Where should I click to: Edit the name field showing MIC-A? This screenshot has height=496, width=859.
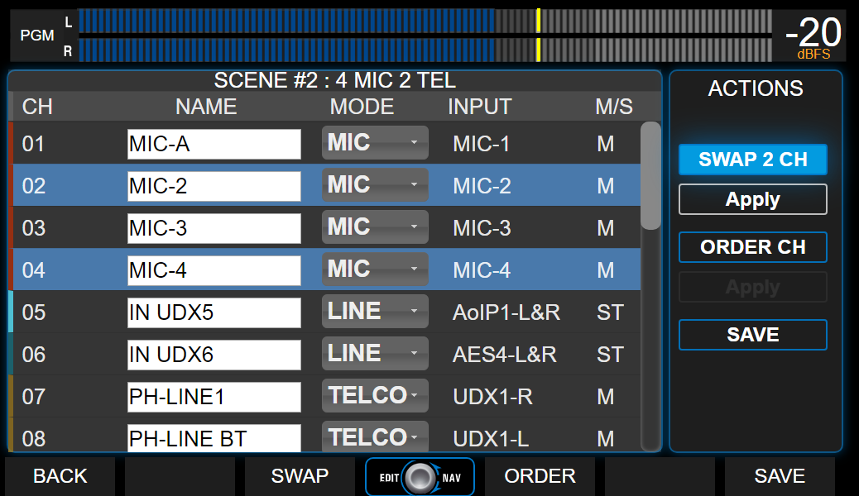pos(214,143)
